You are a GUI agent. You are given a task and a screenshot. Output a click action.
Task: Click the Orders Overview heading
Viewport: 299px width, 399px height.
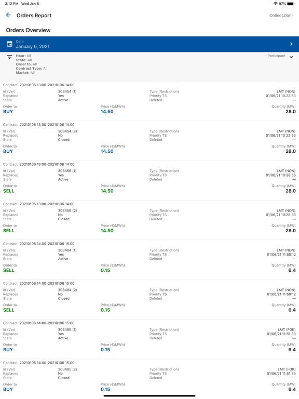click(x=28, y=30)
